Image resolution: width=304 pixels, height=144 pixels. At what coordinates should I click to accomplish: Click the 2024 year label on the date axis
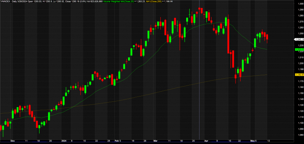[63, 141]
